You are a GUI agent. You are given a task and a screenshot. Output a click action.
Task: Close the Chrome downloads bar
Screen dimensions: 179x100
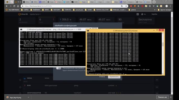coord(171,97)
